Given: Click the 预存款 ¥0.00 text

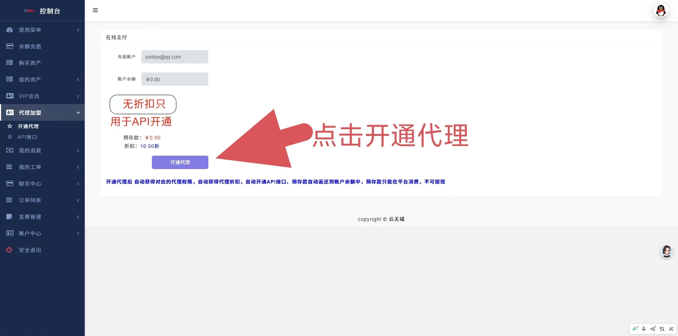Looking at the screenshot, I should (x=142, y=138).
